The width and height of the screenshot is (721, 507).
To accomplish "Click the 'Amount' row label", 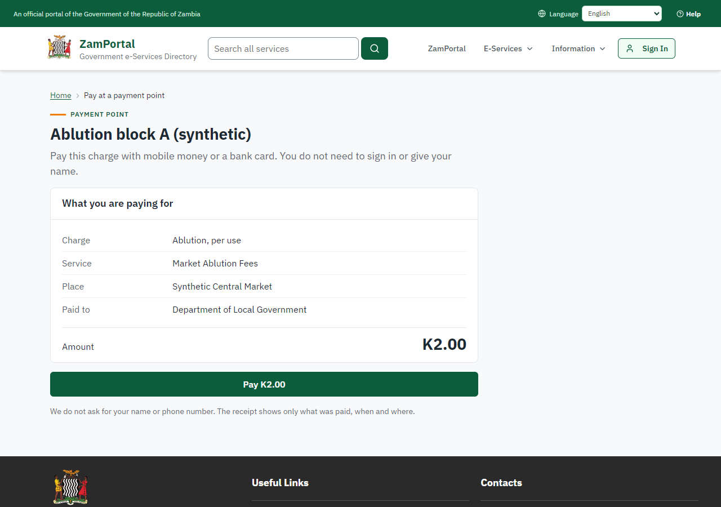I will (x=78, y=346).
